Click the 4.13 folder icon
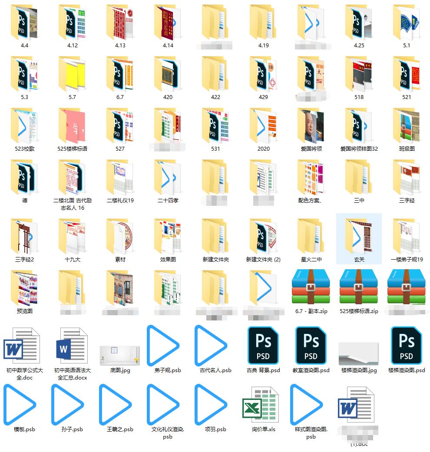 (120, 23)
